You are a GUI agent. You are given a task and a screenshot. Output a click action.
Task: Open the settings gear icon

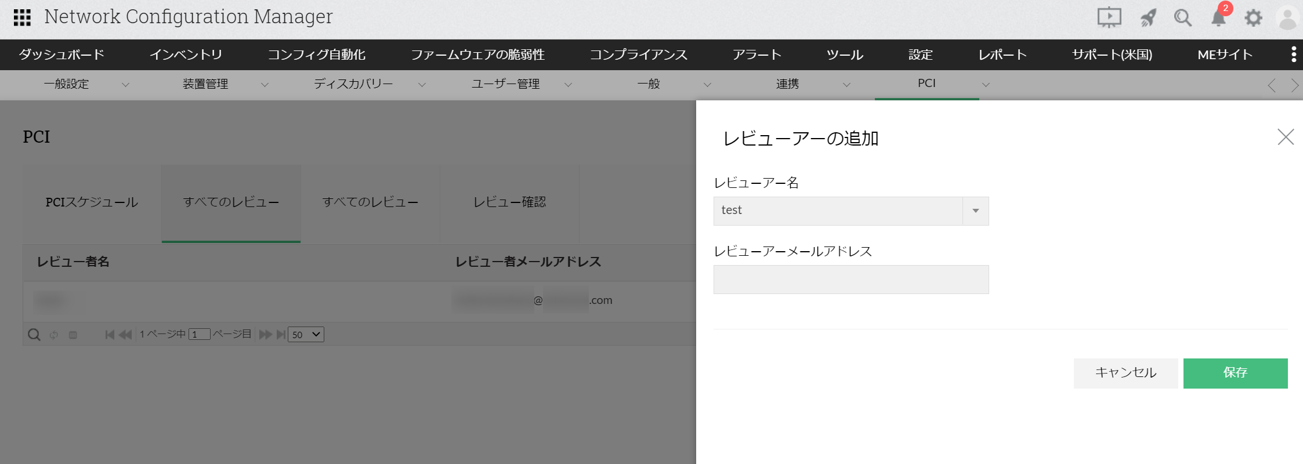point(1253,18)
